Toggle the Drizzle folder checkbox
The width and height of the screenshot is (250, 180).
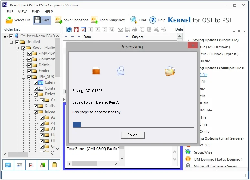pos(29,65)
